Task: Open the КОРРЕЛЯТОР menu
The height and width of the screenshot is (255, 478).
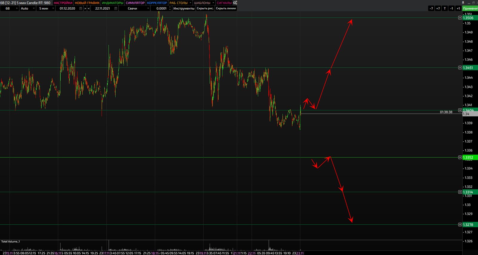Action: [157, 3]
